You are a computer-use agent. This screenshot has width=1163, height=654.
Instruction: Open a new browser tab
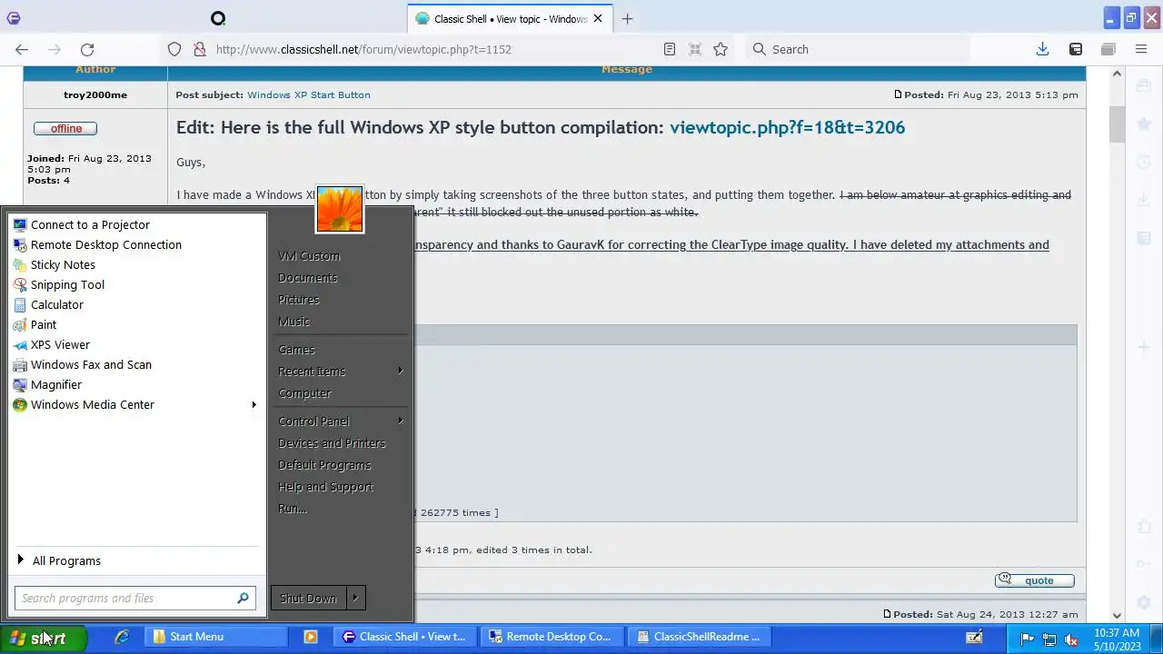point(627,18)
